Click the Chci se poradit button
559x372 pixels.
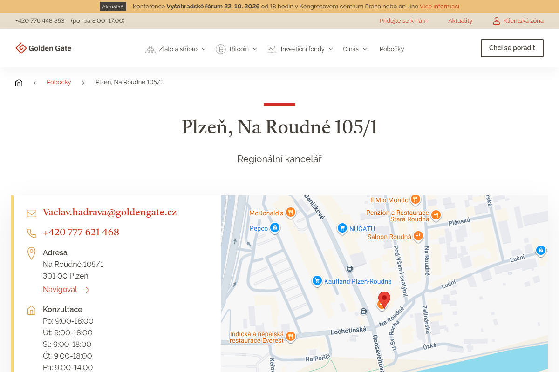tap(512, 48)
